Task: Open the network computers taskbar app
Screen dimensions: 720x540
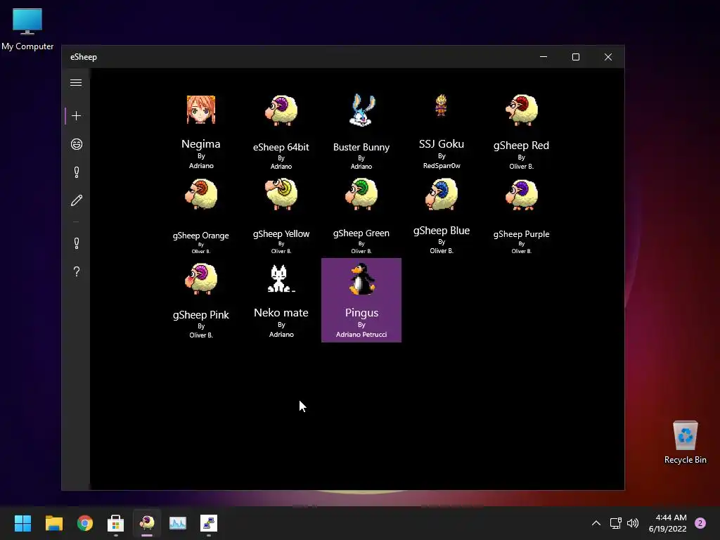Action: click(209, 523)
